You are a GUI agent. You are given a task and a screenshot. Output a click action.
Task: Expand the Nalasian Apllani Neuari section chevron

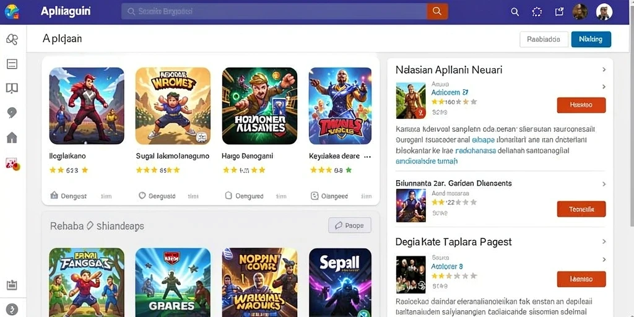pos(604,69)
